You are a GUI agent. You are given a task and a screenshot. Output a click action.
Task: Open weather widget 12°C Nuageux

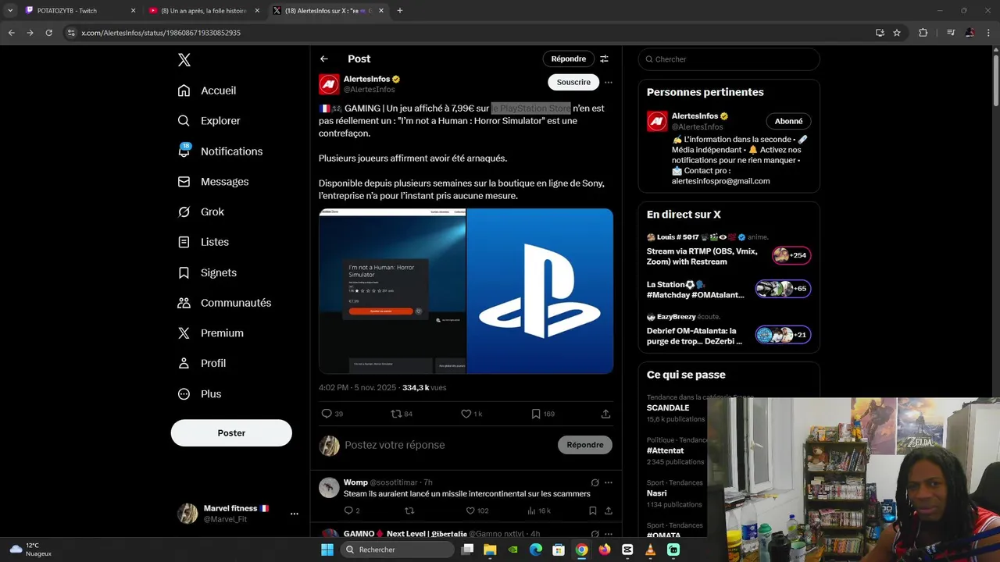coord(31,550)
